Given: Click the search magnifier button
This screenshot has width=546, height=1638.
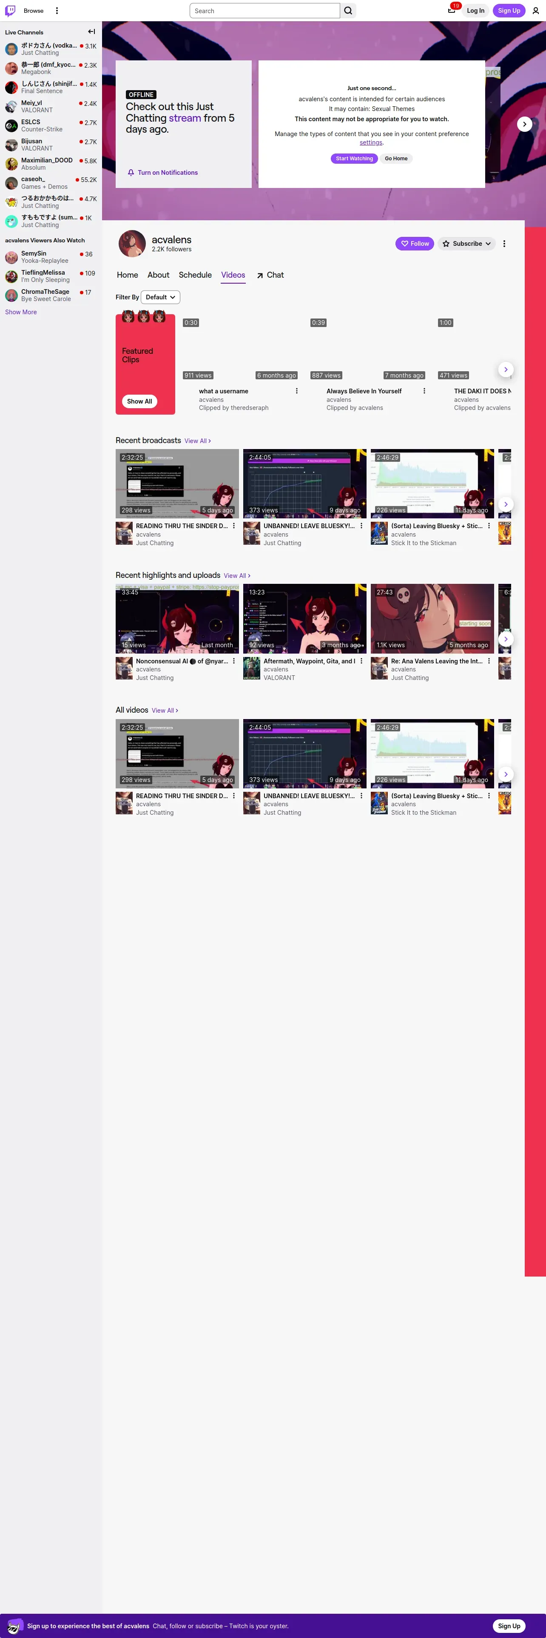Looking at the screenshot, I should [348, 11].
